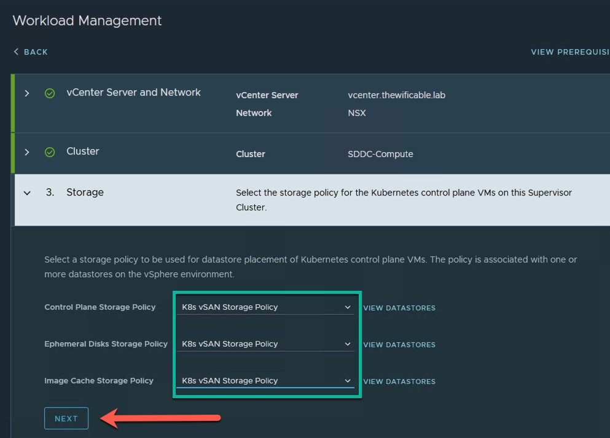View datastores for Image Cache Storage Policy
Viewport: 610px width, 438px height.
tap(399, 382)
